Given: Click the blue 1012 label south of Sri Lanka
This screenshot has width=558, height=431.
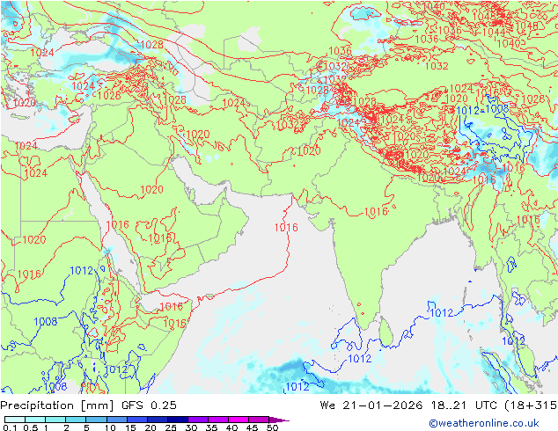Looking at the screenshot, I should [x=359, y=359].
